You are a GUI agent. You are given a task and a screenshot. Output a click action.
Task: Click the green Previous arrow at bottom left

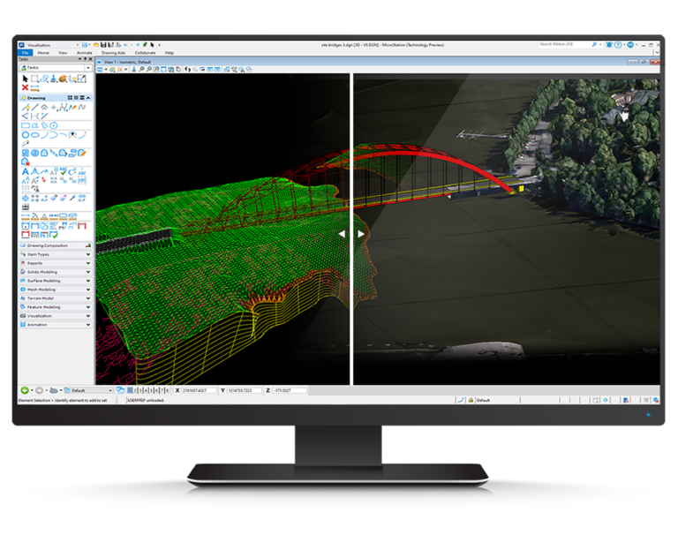25,390
